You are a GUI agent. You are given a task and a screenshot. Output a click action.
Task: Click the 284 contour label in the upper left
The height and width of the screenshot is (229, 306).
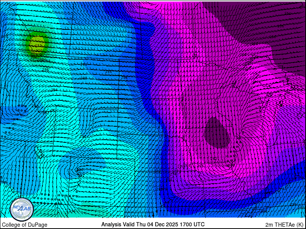pos(124,78)
